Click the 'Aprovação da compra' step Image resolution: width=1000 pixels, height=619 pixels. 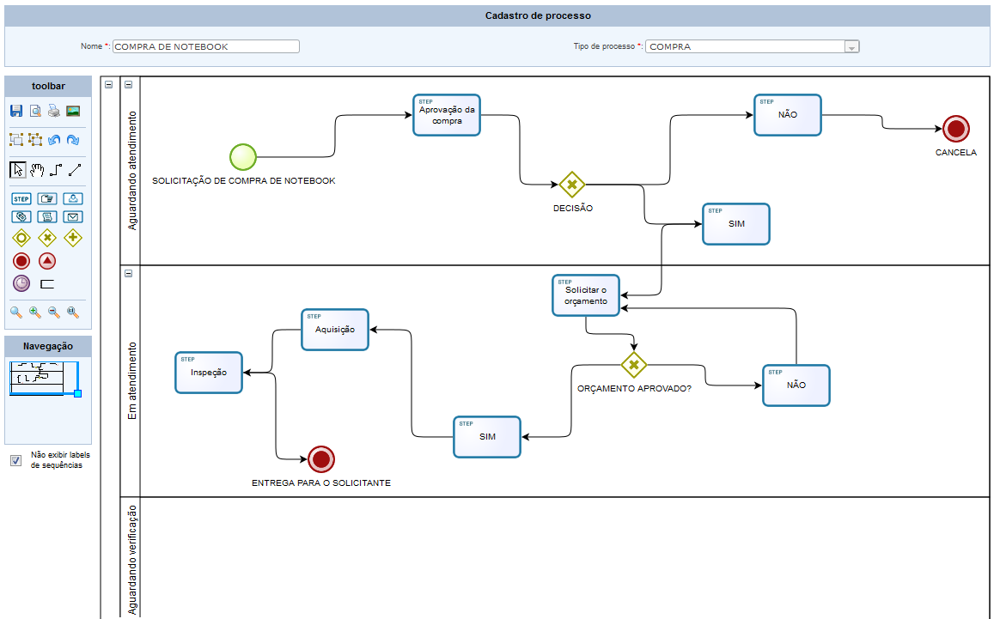pos(447,115)
